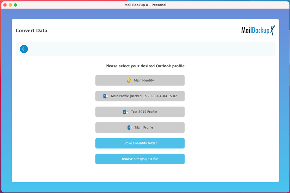Image resolution: width=290 pixels, height=193 pixels.
Task: Select the Main Identity profile
Action: pyautogui.click(x=140, y=80)
